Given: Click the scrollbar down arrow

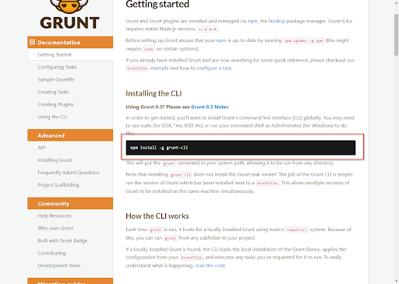Looking at the screenshot, I should (396, 281).
